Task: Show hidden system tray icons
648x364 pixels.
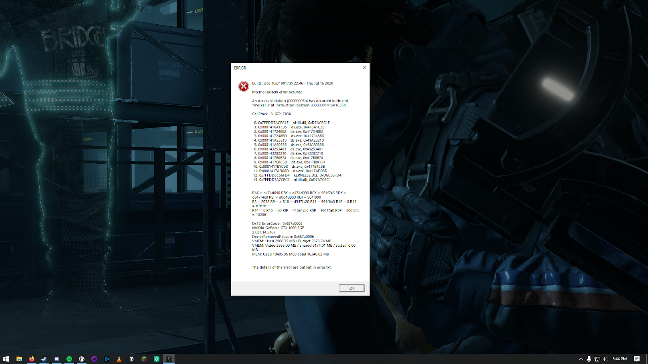Action: (x=581, y=359)
